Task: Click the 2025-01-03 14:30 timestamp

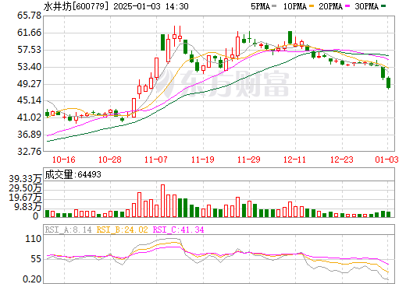Action: tap(151, 6)
